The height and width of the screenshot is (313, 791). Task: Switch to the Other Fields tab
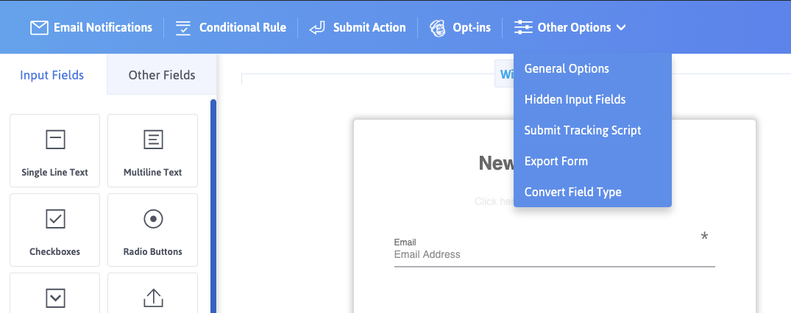point(162,75)
